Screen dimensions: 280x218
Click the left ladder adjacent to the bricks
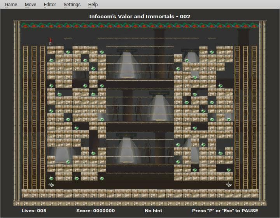[43, 118]
